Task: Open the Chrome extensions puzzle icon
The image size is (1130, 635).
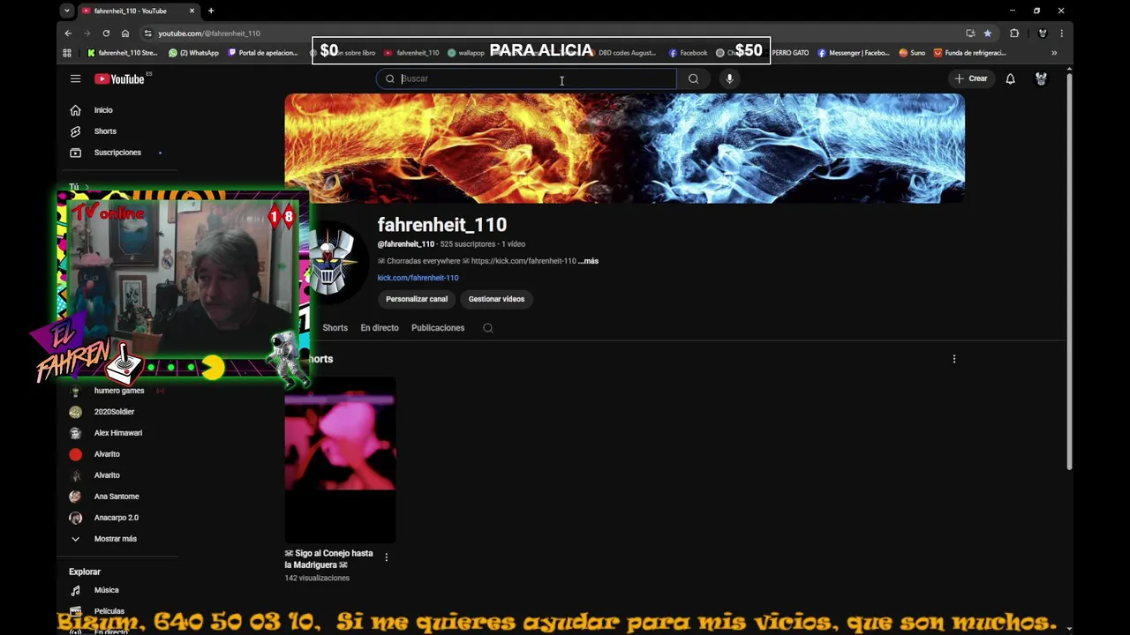Action: tap(1014, 34)
